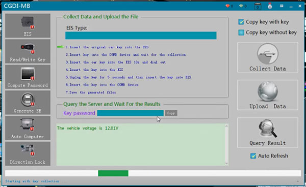The height and width of the screenshot is (187, 306).
Task: Open the Auto Computer module
Action: 28,128
